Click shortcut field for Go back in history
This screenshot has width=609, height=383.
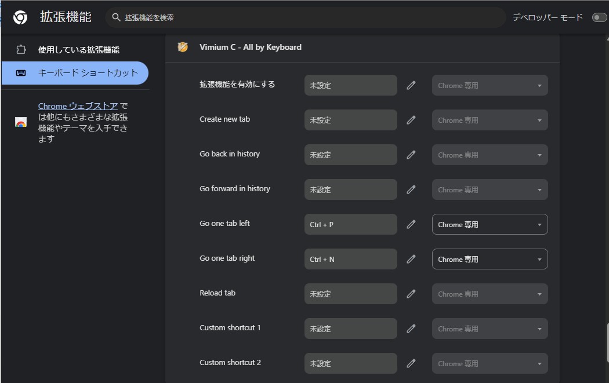(351, 155)
